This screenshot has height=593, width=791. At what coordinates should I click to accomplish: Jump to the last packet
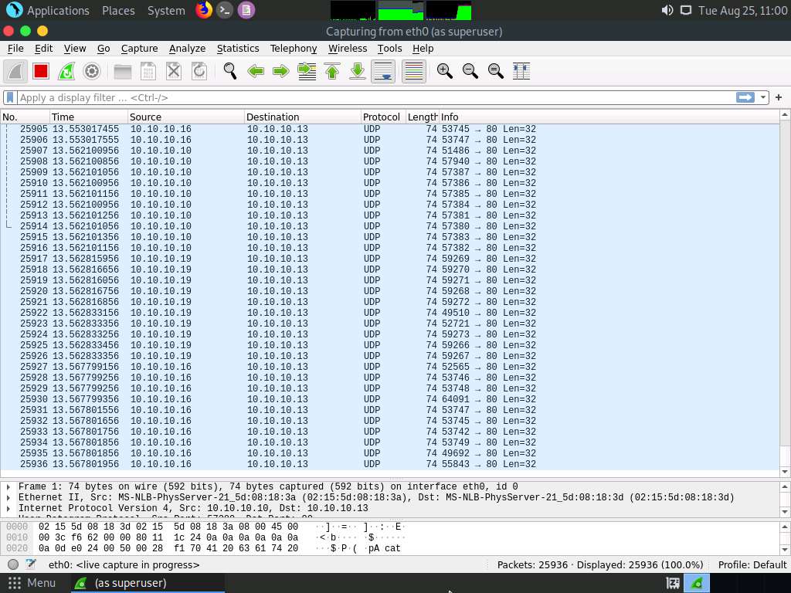(x=358, y=71)
